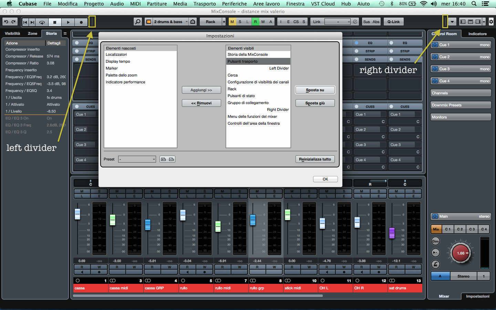The width and height of the screenshot is (496, 310).
Task: Switch to Impostazioni tab at bottom right
Action: [477, 296]
